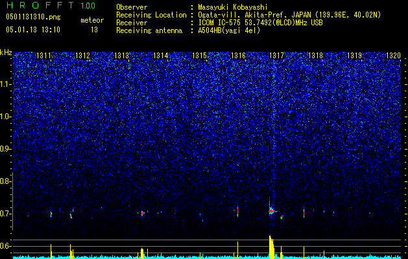This screenshot has height=259, width=408.
Task: Click the timestamp 05.01.13 13:10
Action: coord(33,30)
